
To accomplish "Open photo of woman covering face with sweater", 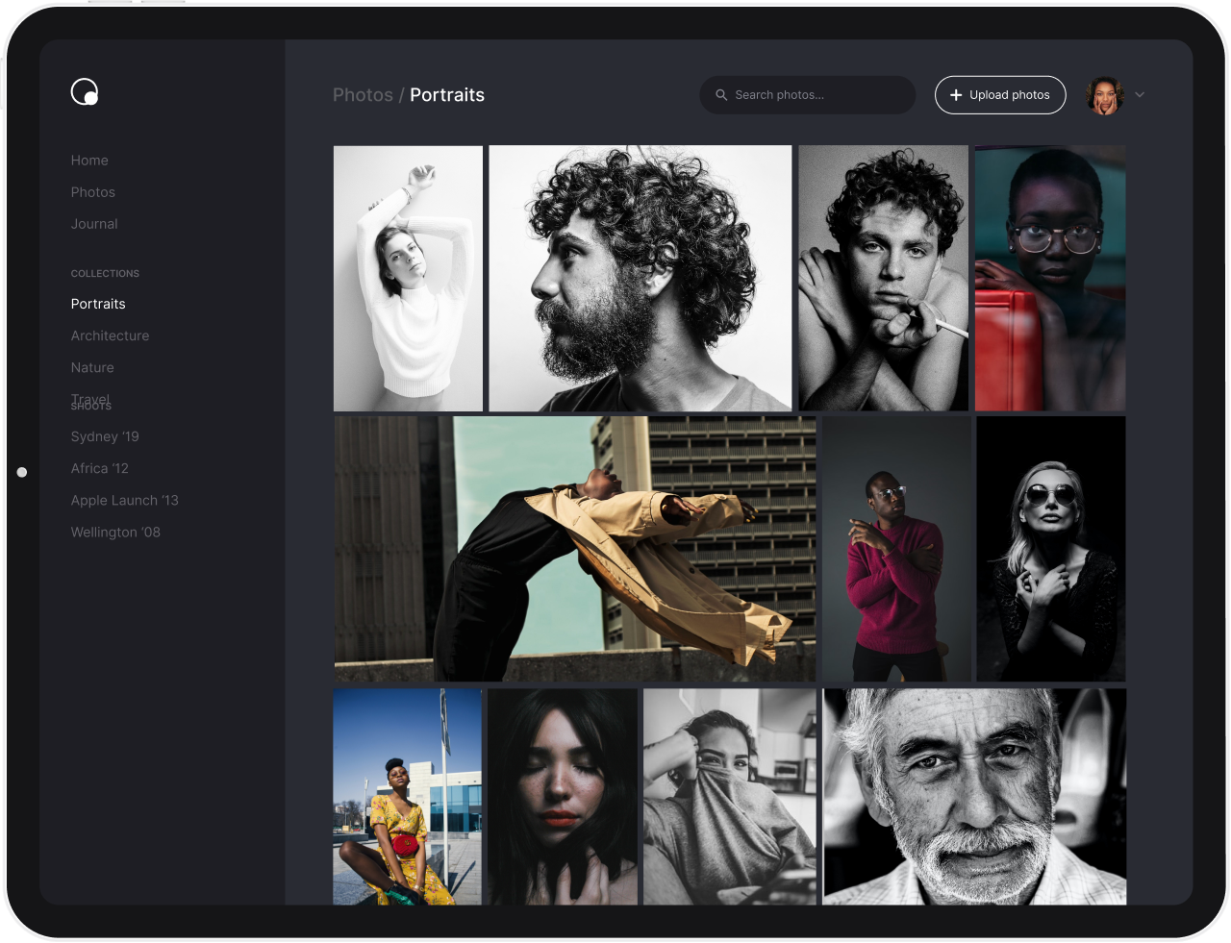I will coord(730,796).
